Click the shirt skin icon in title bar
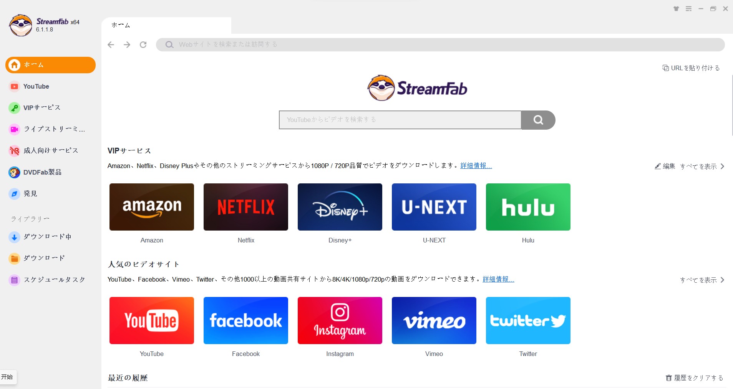The height and width of the screenshot is (389, 733). tap(676, 8)
